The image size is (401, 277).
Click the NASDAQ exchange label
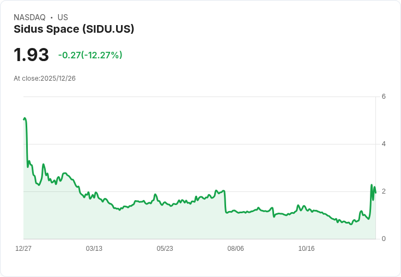pyautogui.click(x=29, y=17)
